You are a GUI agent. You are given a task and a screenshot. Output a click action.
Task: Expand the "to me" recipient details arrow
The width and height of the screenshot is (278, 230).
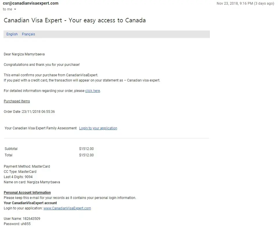15,9
